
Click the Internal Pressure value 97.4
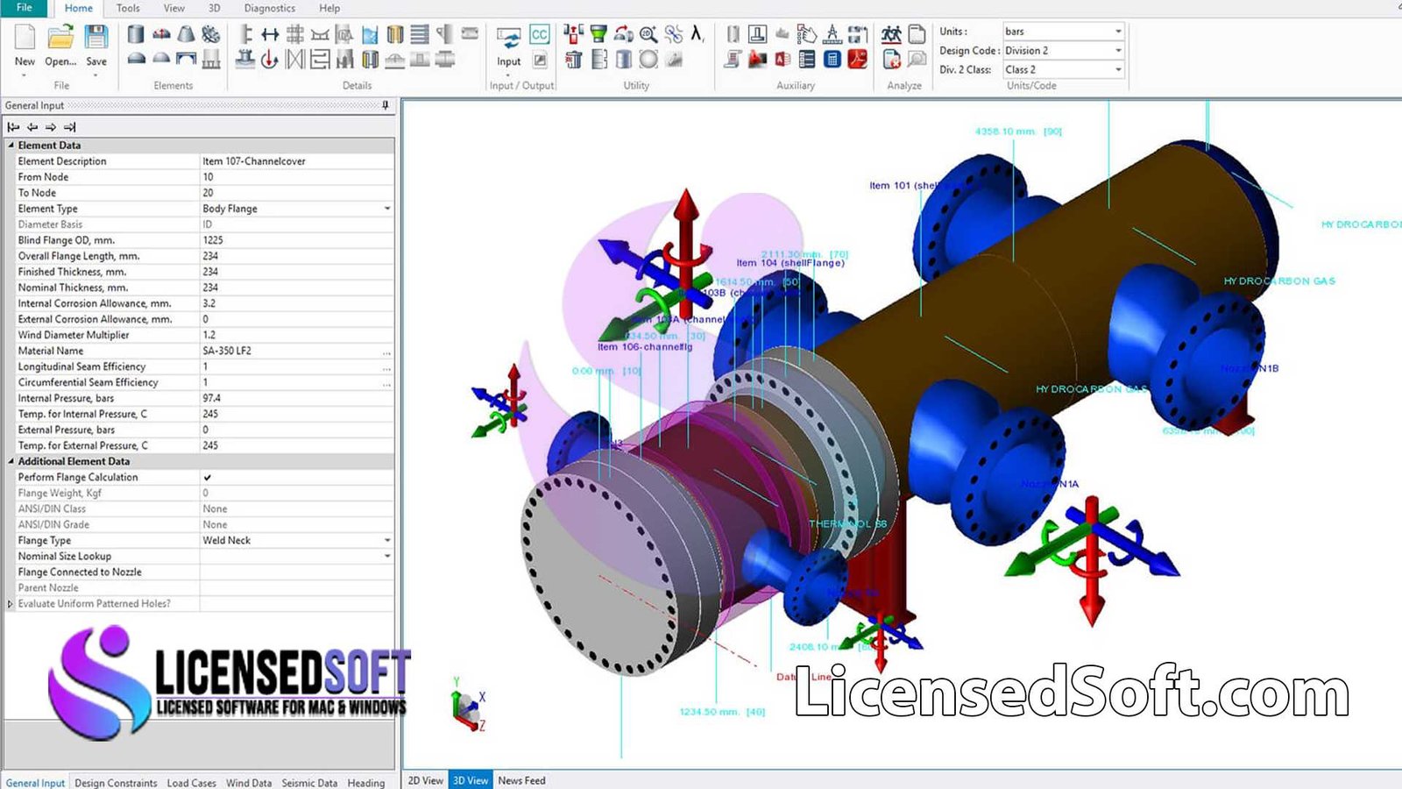click(x=211, y=398)
